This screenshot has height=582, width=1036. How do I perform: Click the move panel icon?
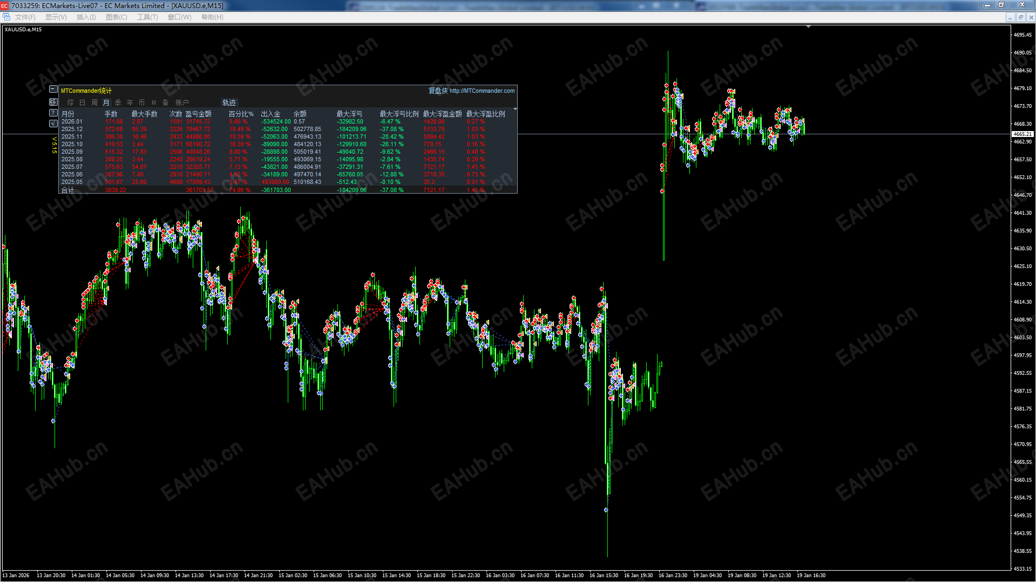click(53, 102)
